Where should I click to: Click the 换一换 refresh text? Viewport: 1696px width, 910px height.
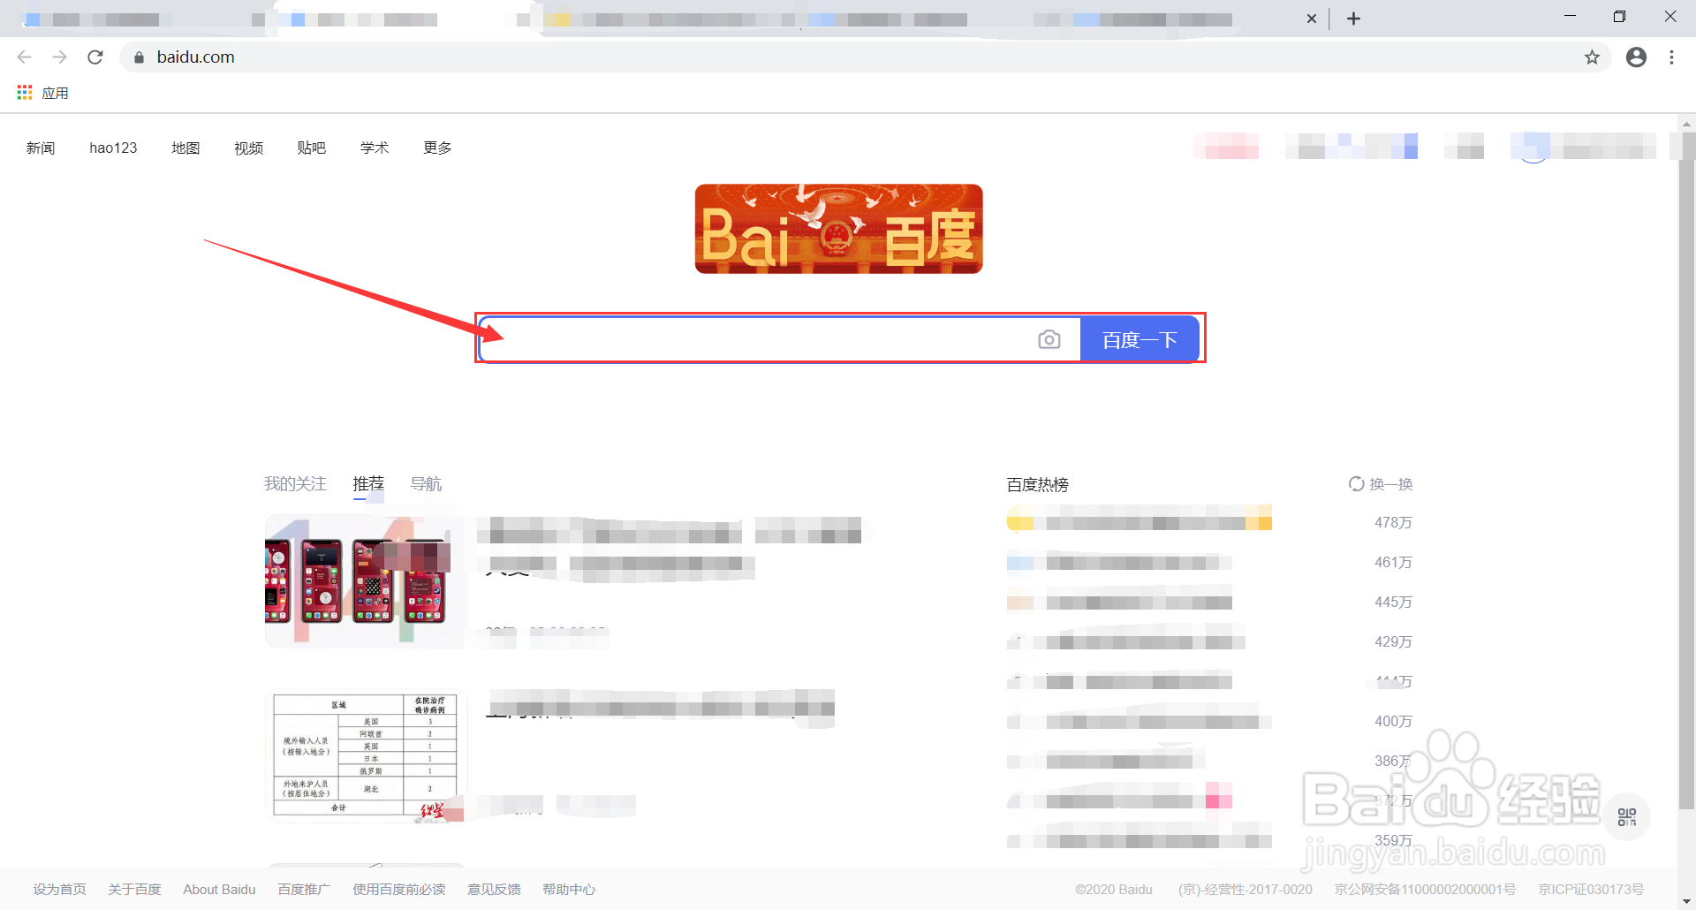point(1390,484)
